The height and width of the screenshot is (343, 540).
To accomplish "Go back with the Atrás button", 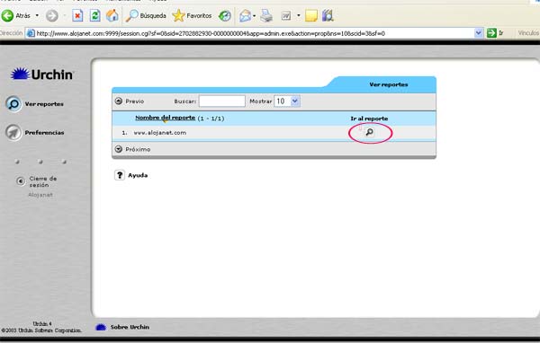I will coord(15,15).
